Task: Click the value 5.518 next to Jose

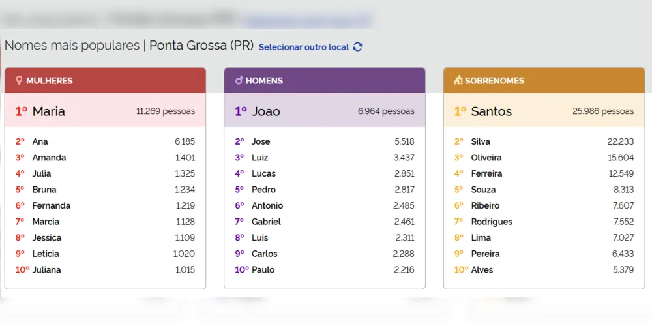Action: pos(404,141)
